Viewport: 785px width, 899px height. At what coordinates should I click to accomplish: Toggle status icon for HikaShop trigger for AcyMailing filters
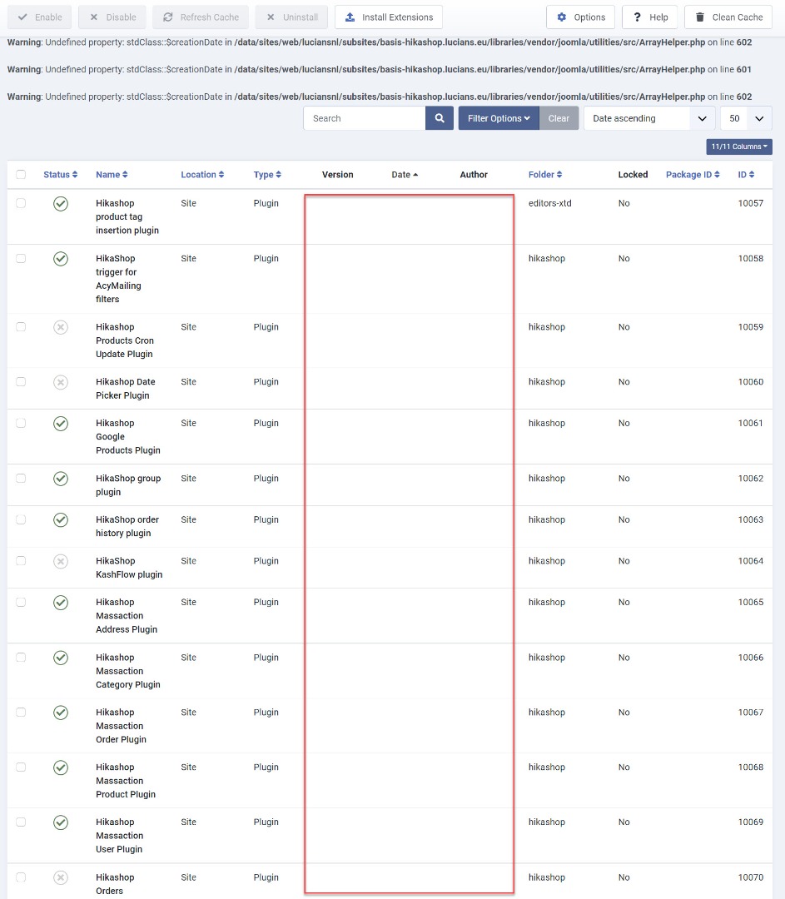pos(61,259)
